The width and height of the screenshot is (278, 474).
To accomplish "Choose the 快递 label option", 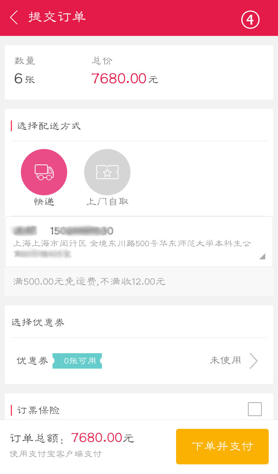I will [44, 201].
